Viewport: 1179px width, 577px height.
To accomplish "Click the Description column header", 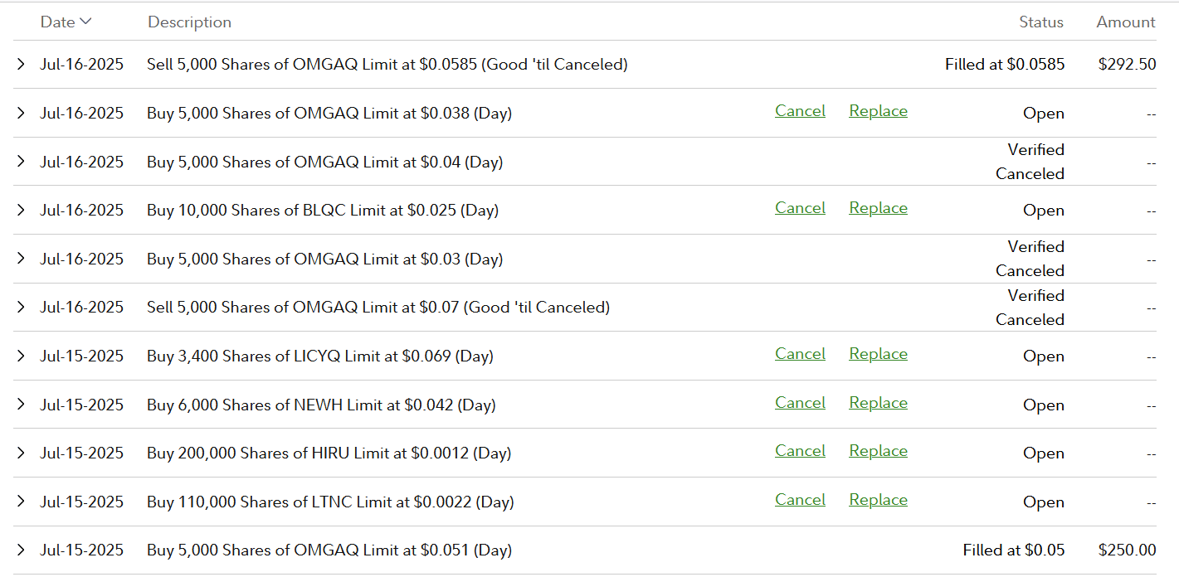I will 189,22.
